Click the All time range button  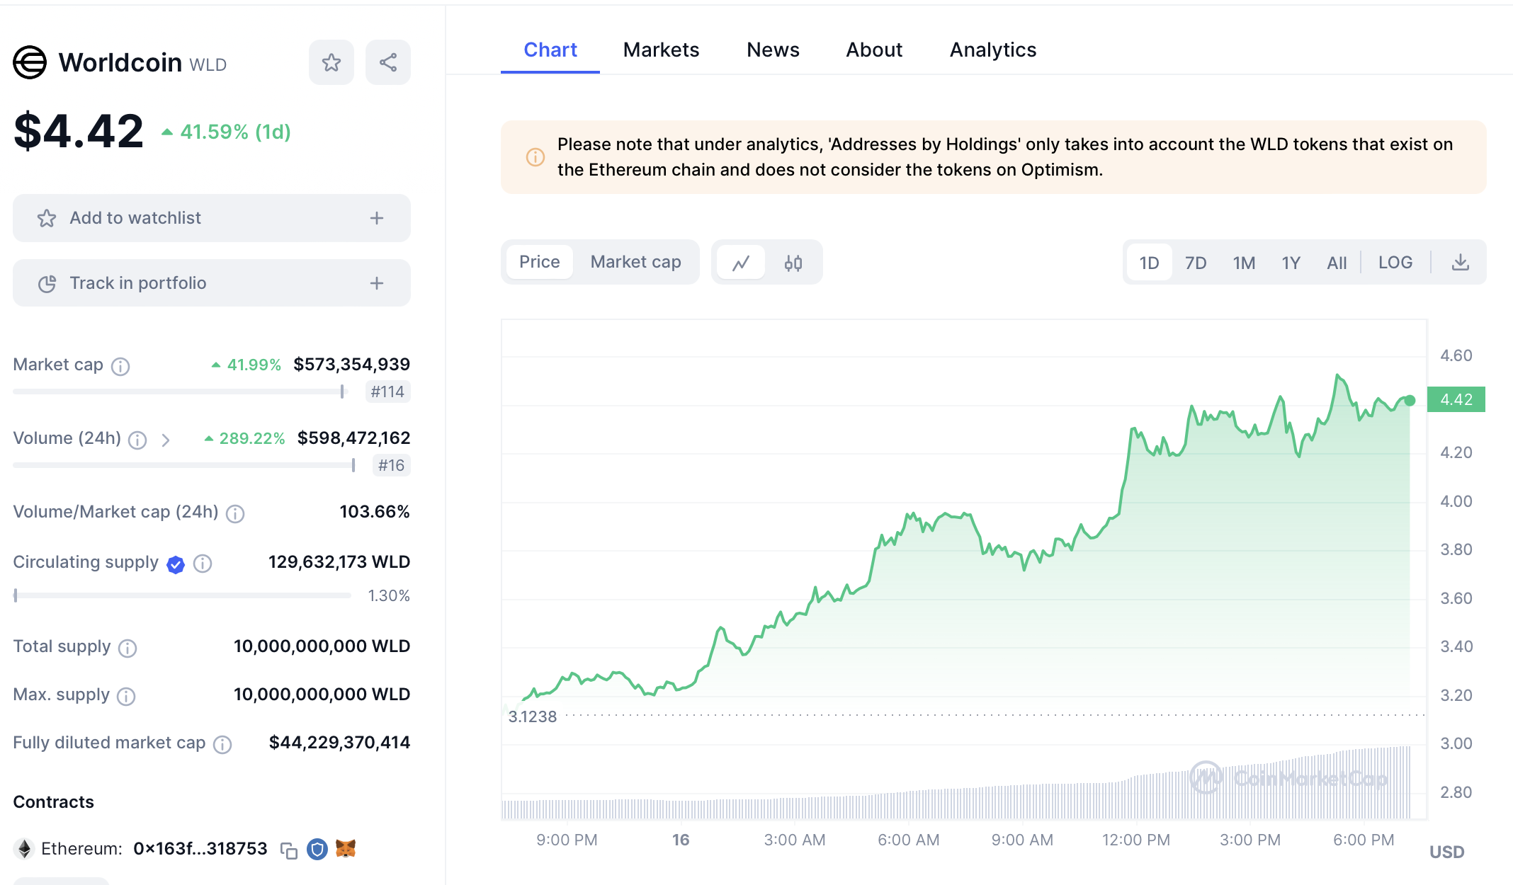[x=1336, y=263]
